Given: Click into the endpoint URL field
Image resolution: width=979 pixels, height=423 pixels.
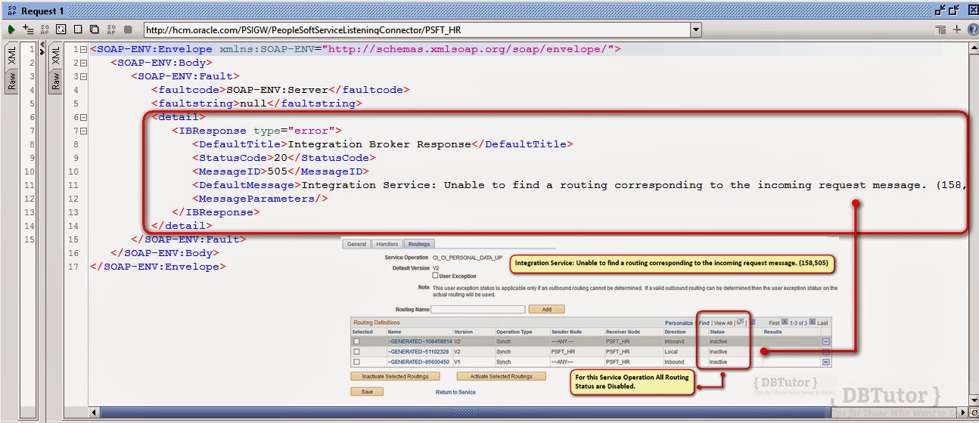Looking at the screenshot, I should tap(416, 29).
